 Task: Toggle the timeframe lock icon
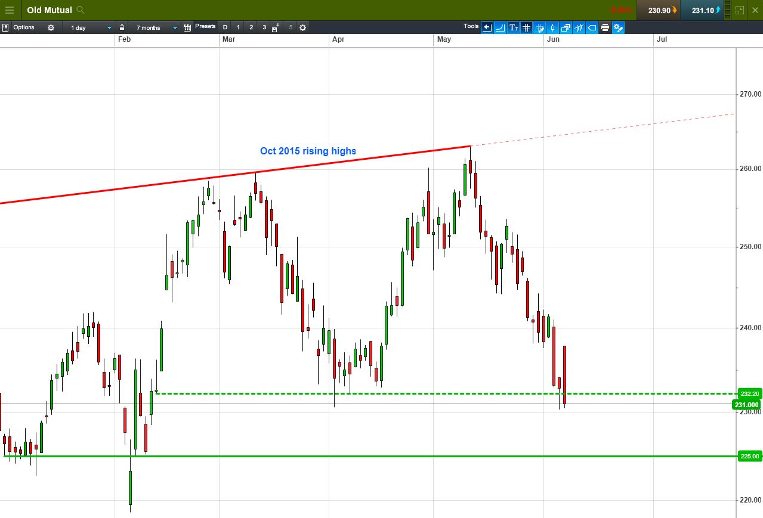tap(122, 27)
